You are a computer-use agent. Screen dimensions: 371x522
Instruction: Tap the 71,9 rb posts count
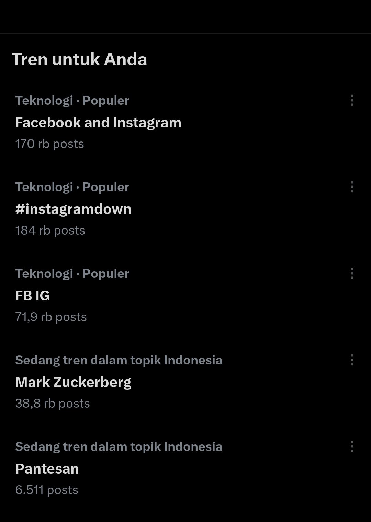(51, 317)
